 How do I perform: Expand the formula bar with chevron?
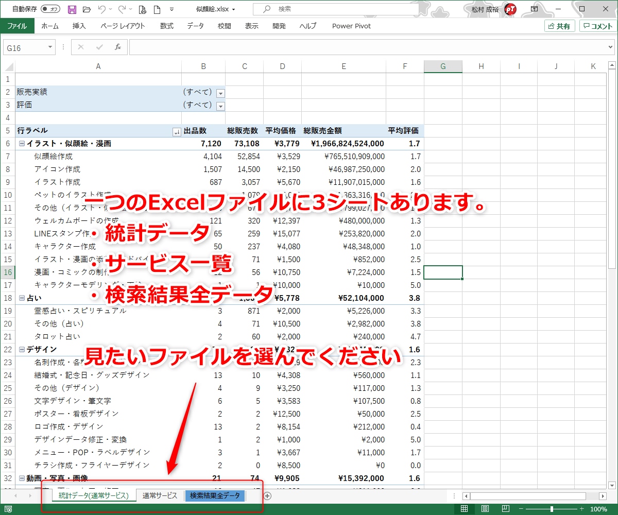611,47
